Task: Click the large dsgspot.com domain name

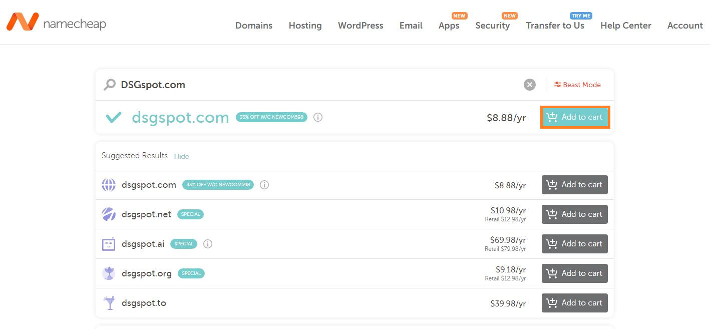Action: point(180,117)
